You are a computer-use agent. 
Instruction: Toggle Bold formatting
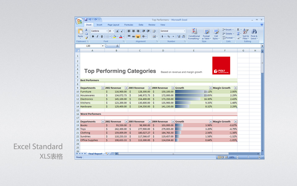tap(93, 37)
